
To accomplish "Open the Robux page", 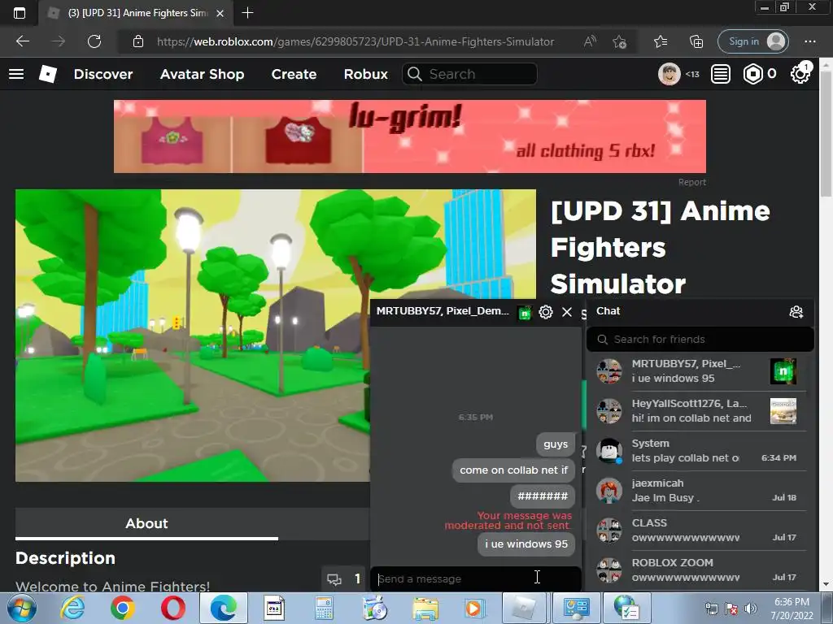I will pyautogui.click(x=365, y=74).
